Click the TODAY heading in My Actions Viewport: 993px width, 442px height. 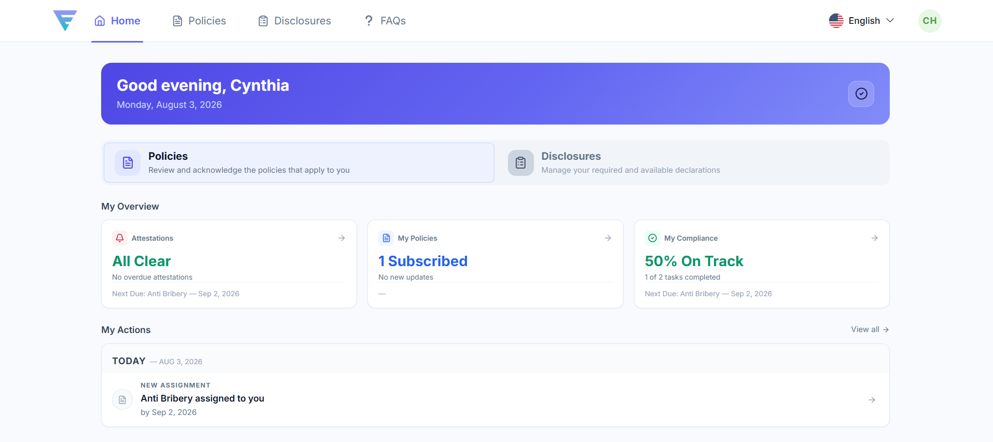pyautogui.click(x=129, y=361)
